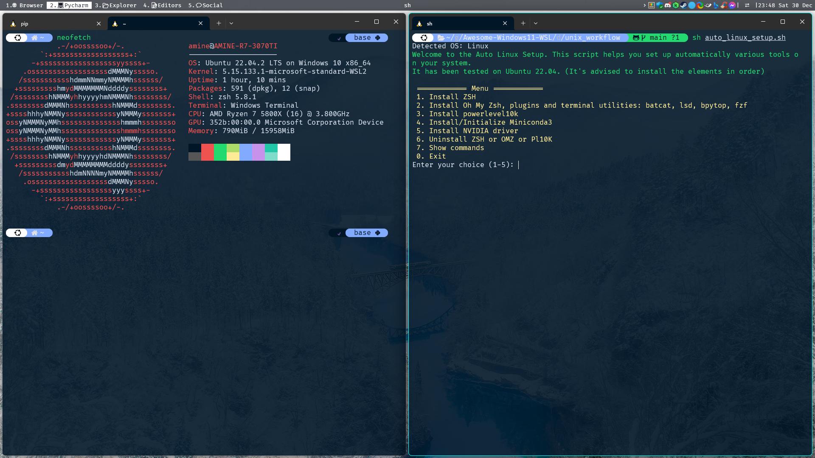Click the Pycharm tab in taskbar

click(x=70, y=5)
